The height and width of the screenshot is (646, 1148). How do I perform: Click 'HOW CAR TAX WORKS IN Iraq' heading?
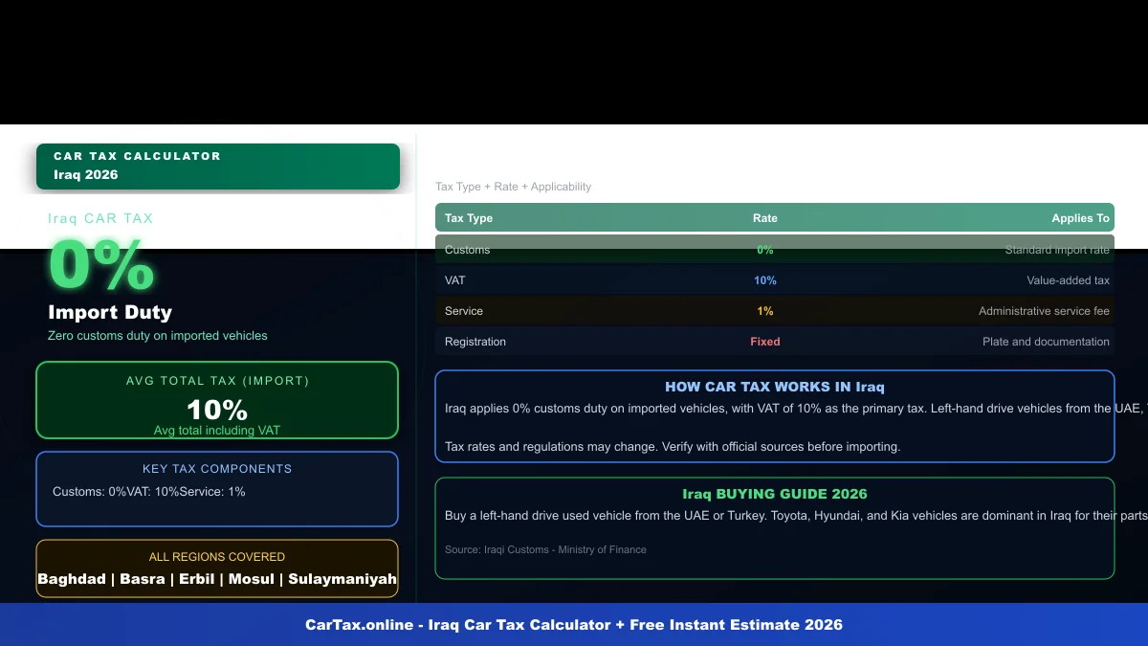pos(775,388)
